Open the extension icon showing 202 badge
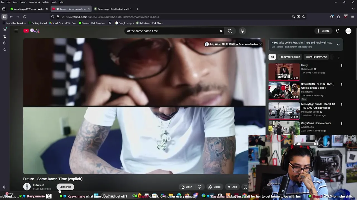The height and width of the screenshot is (200, 357). tap(346, 16)
